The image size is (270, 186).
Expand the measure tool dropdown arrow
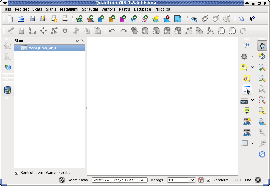click(252, 100)
